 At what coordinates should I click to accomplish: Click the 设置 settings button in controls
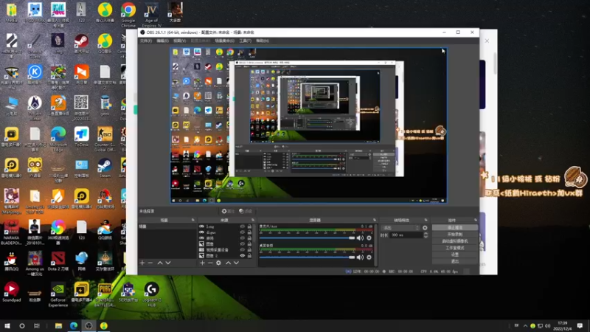coord(455,255)
